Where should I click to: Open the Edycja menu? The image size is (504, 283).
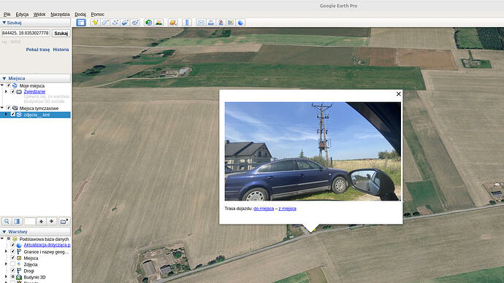point(22,15)
